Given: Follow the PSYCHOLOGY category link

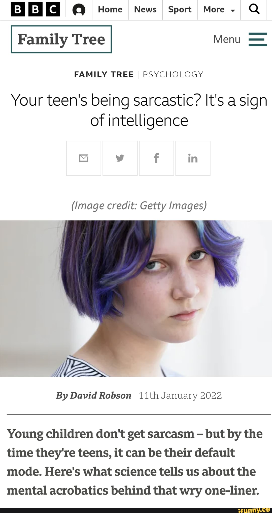Looking at the screenshot, I should coord(173,74).
